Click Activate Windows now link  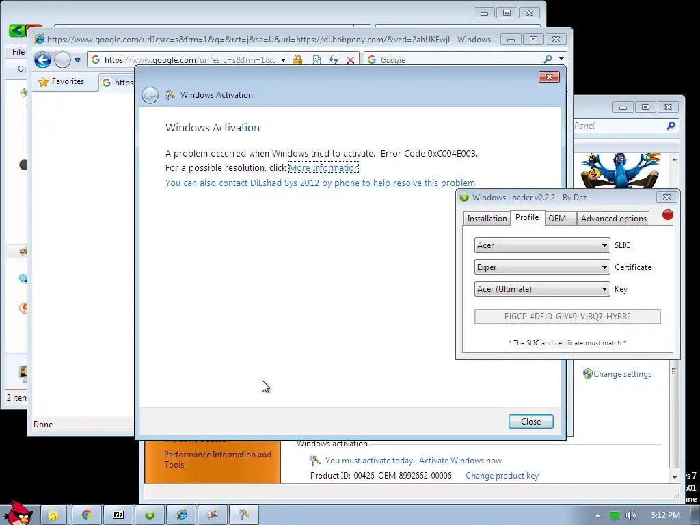click(x=460, y=460)
